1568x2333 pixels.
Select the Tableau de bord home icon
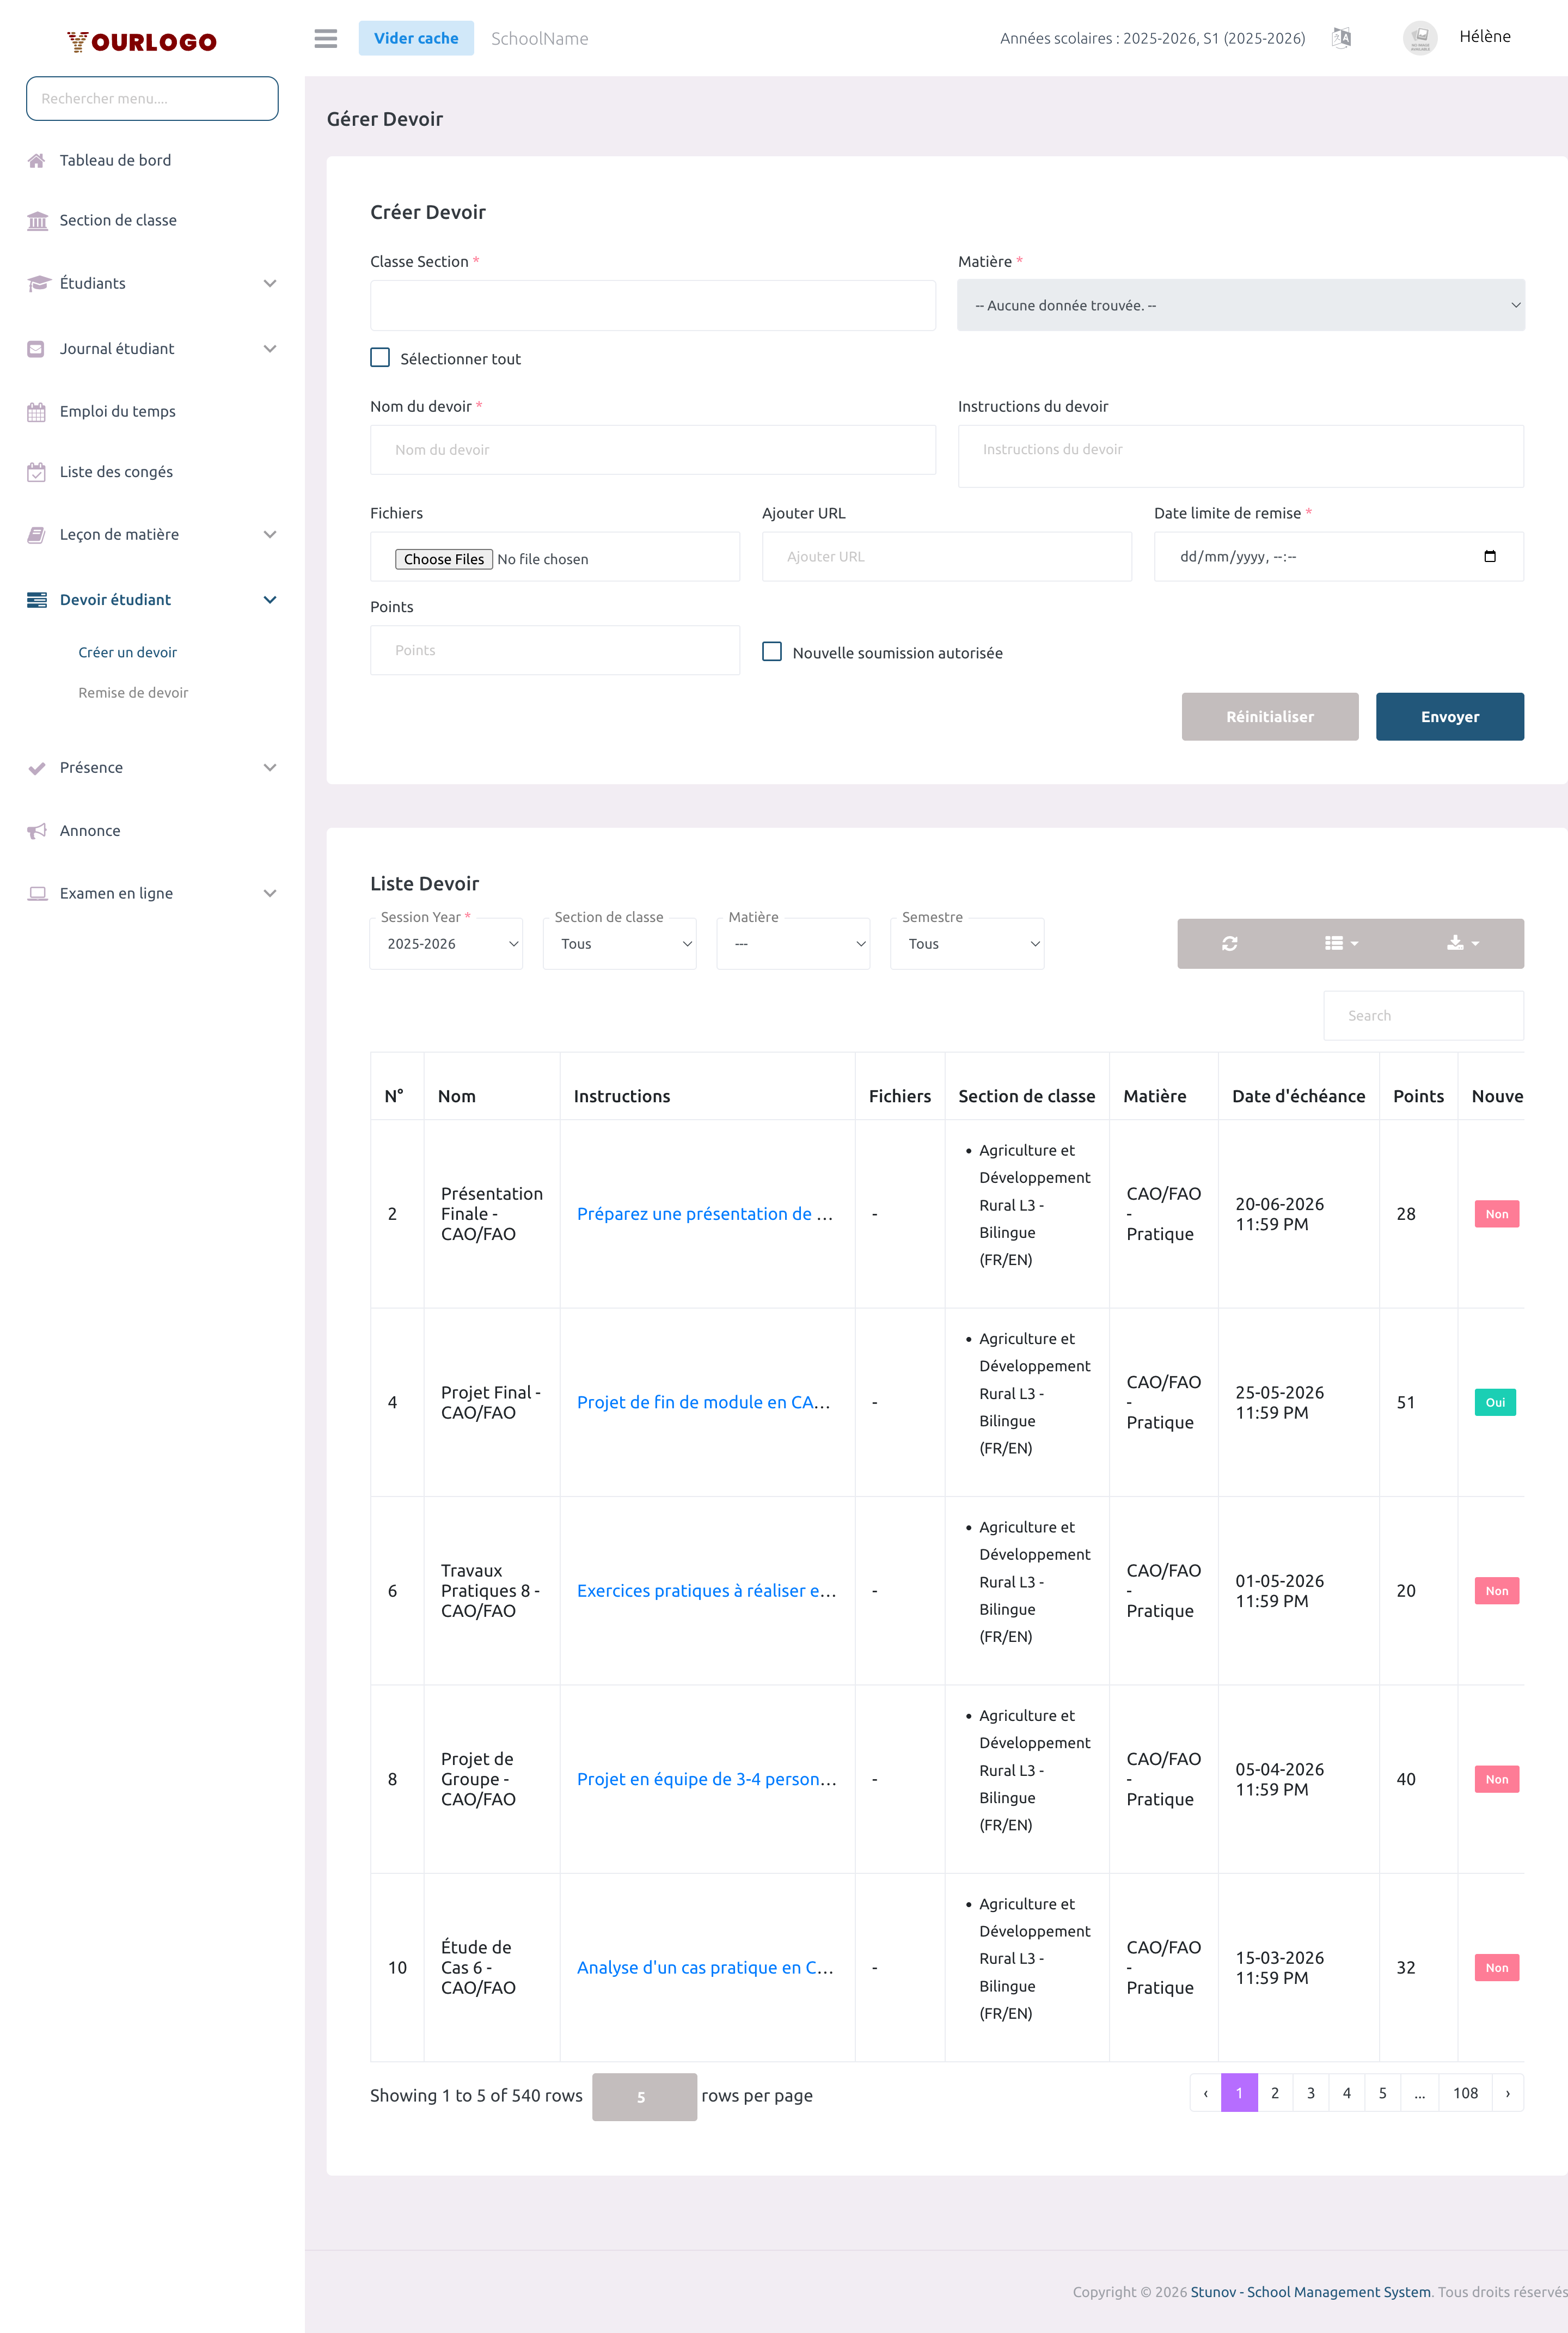pos(37,160)
